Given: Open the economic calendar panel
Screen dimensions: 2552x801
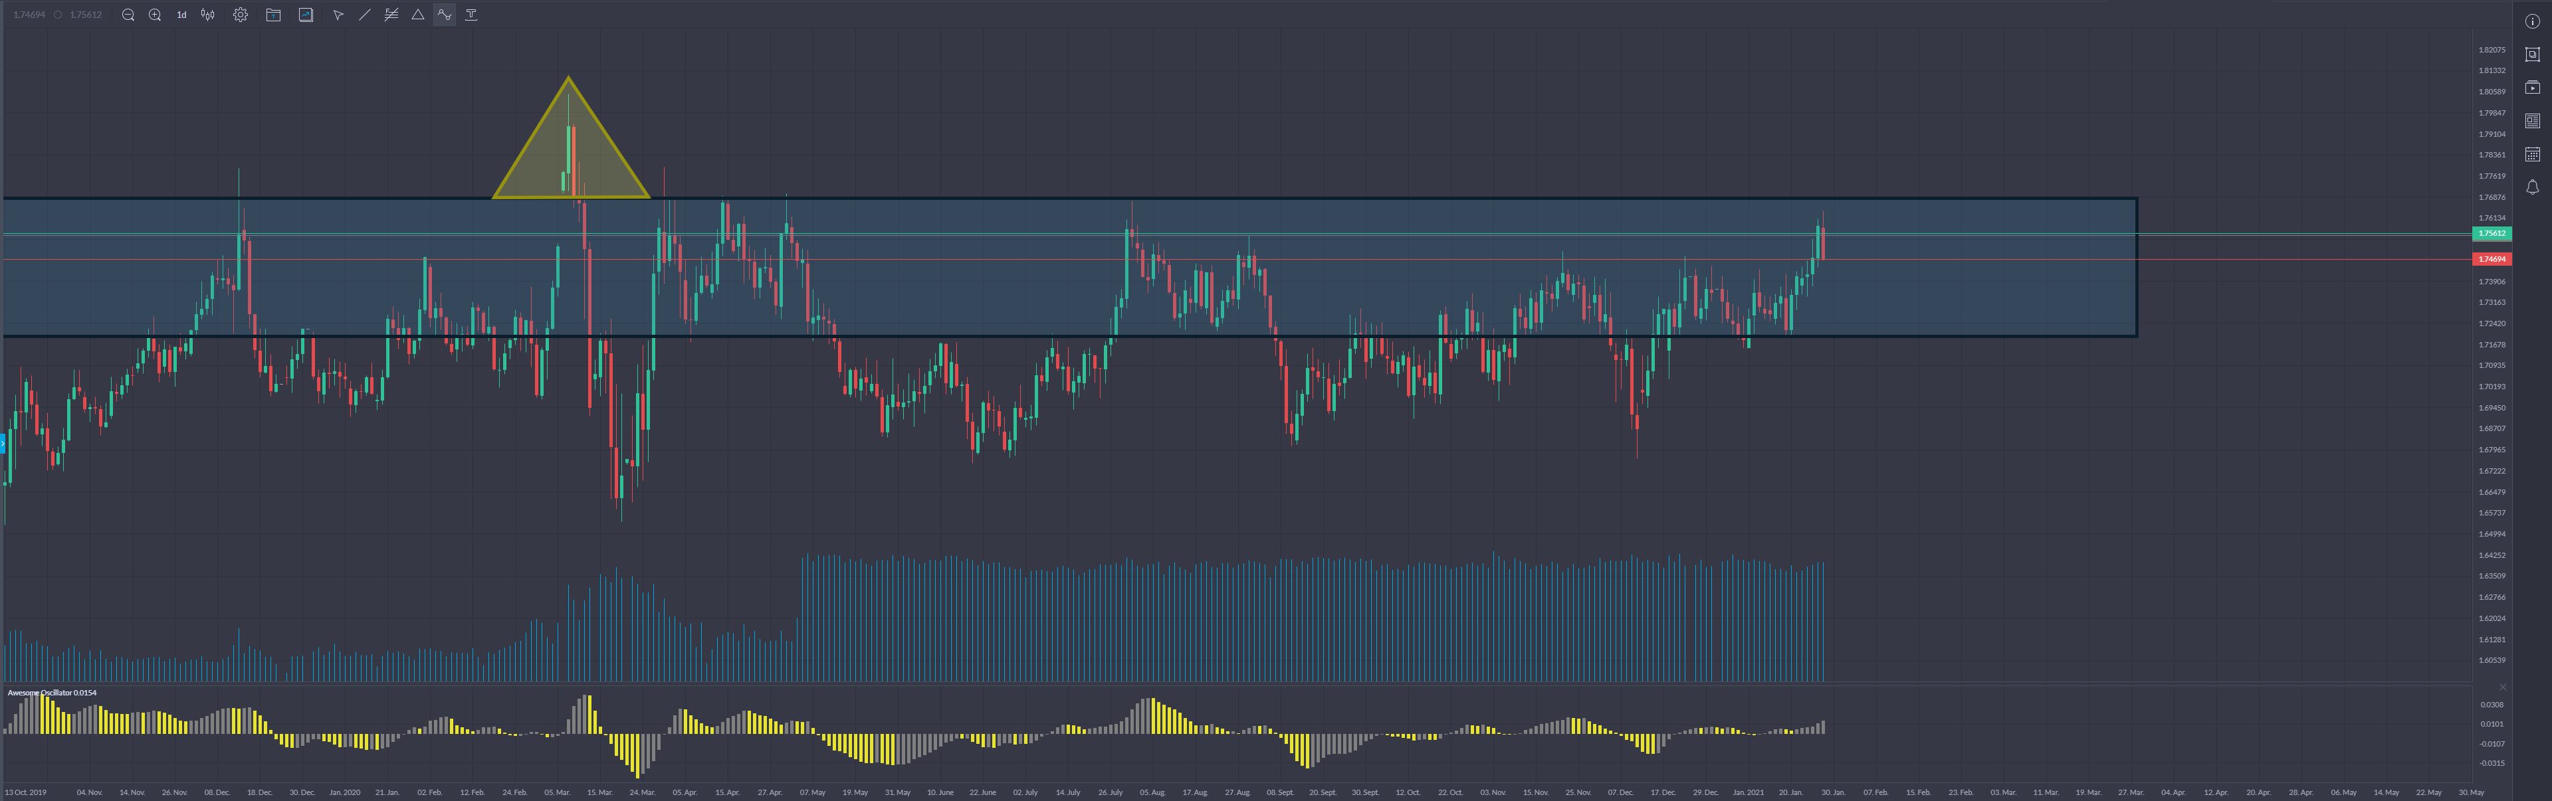Looking at the screenshot, I should [2532, 155].
